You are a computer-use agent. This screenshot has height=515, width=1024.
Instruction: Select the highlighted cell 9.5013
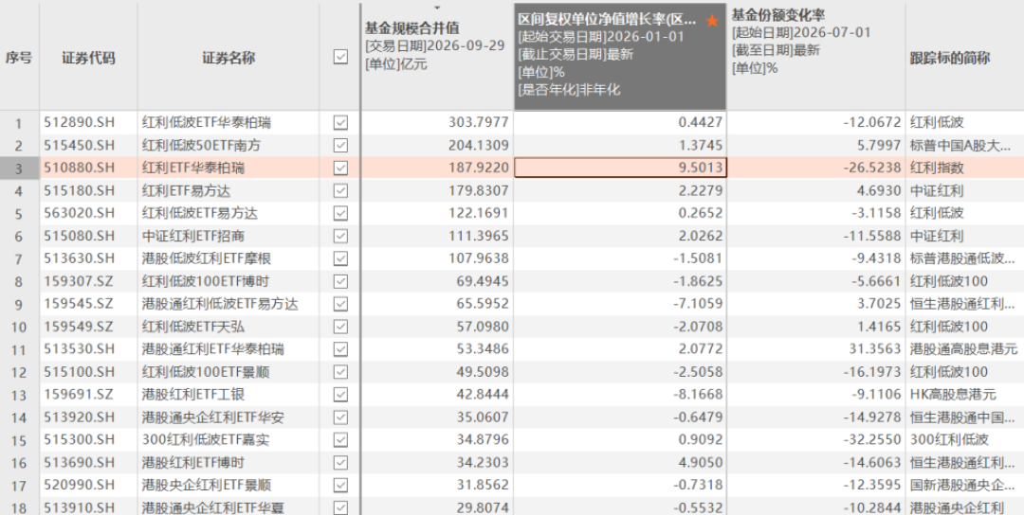620,169
